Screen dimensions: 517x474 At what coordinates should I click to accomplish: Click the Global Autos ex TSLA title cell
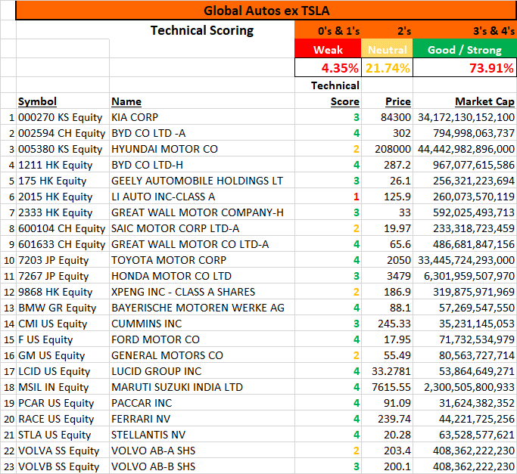(x=266, y=11)
